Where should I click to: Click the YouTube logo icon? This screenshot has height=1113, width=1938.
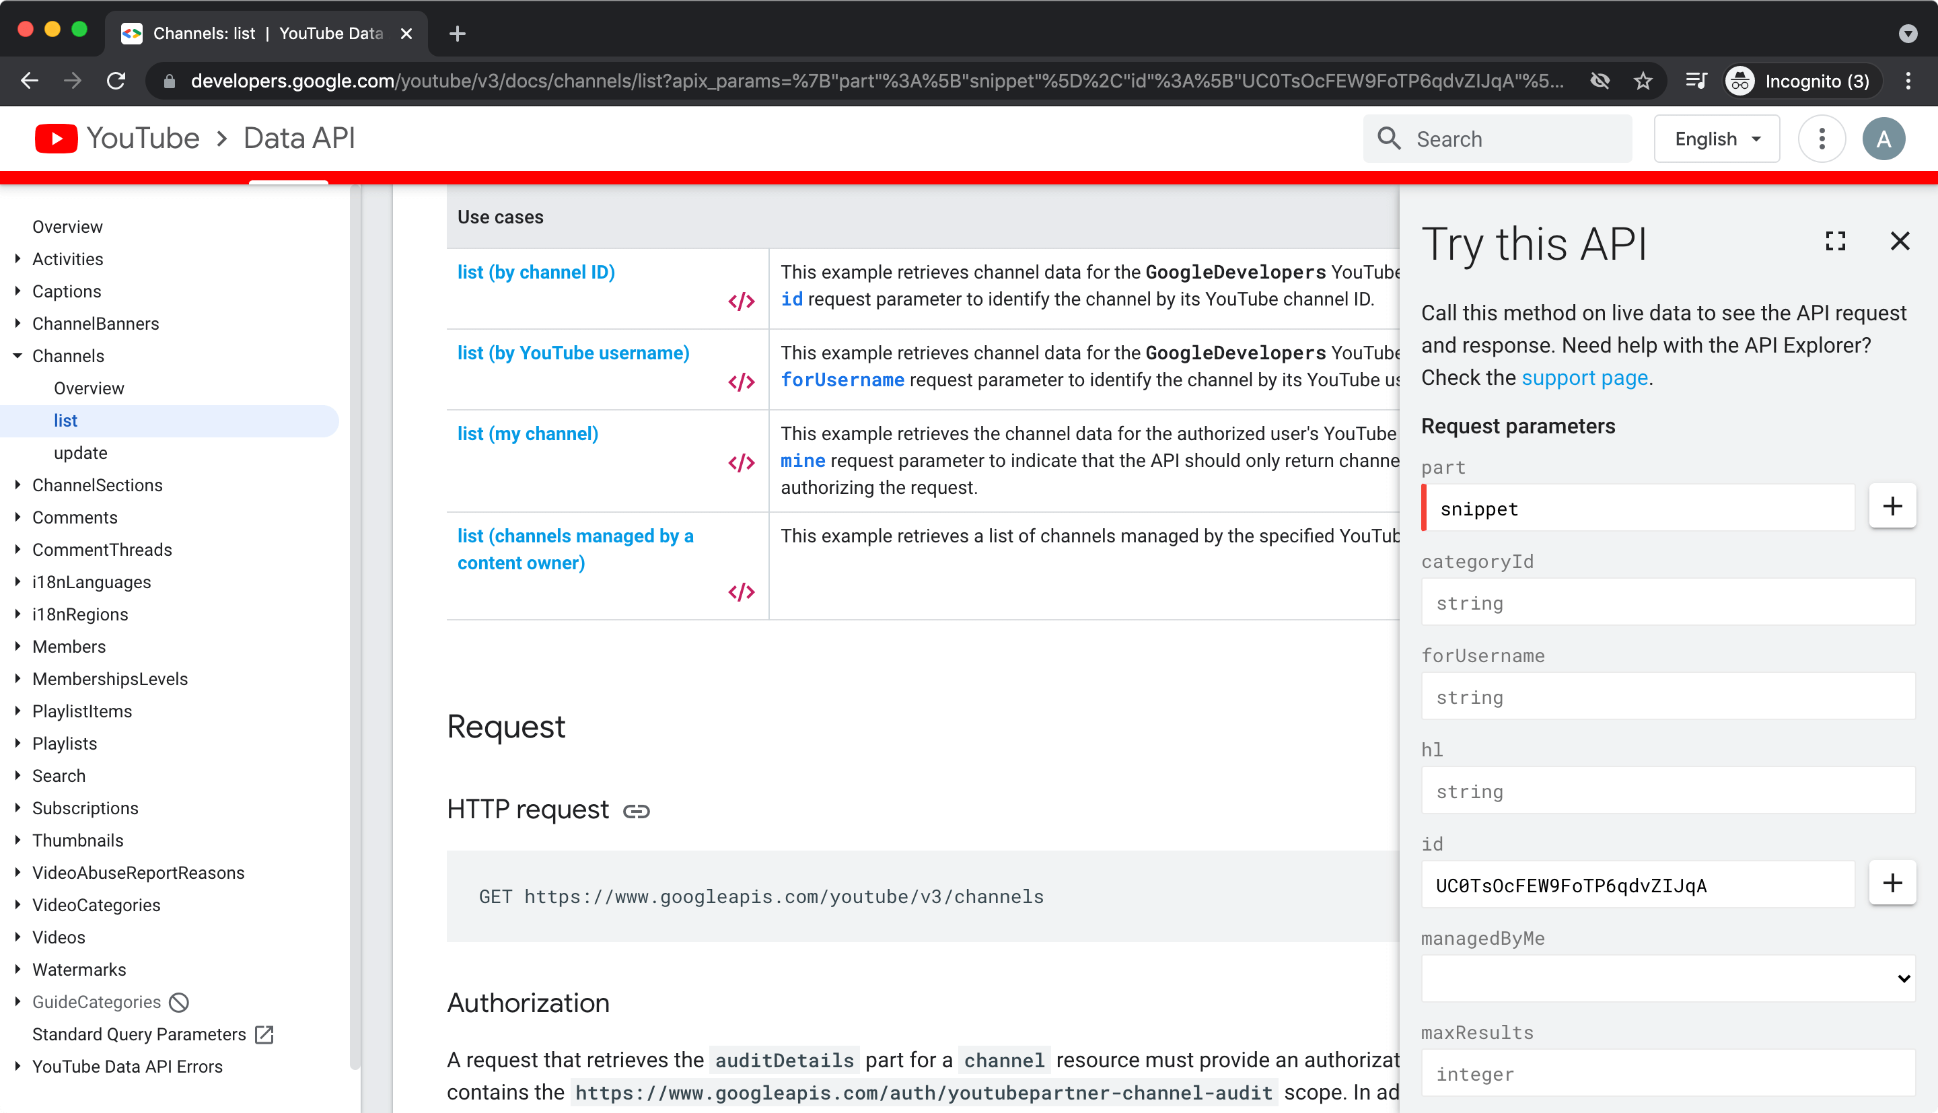tap(57, 139)
